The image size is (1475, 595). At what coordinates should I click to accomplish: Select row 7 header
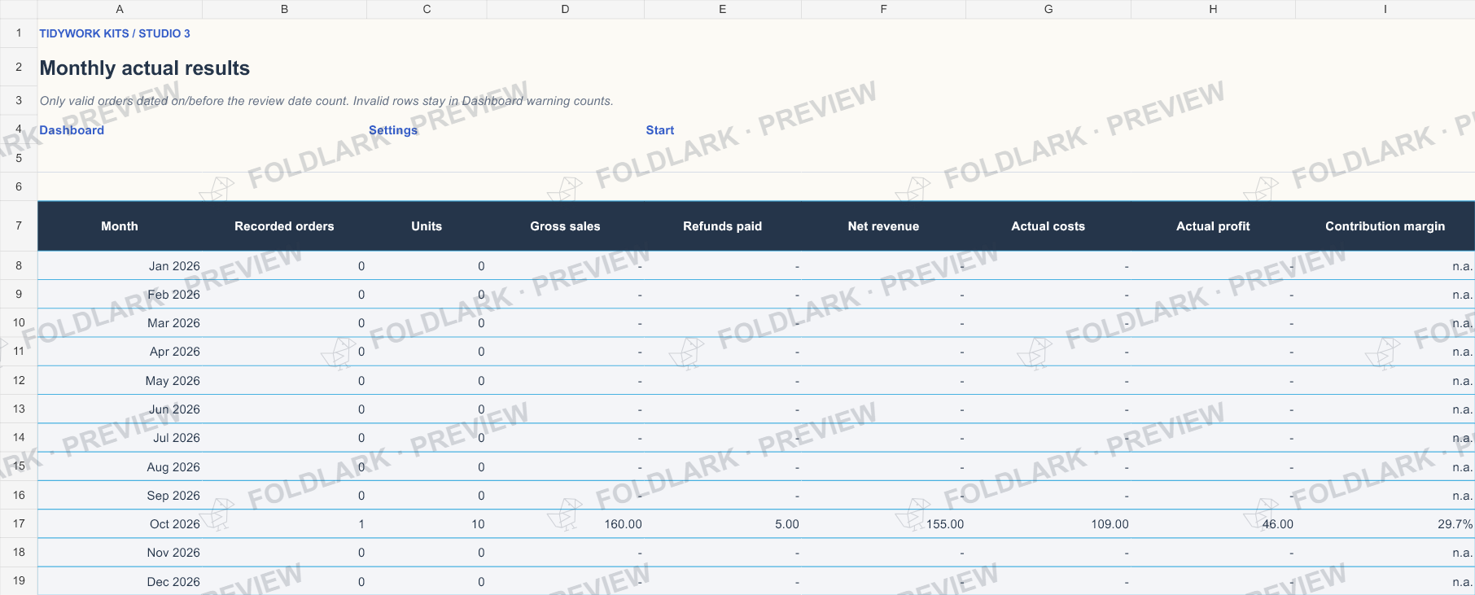19,225
